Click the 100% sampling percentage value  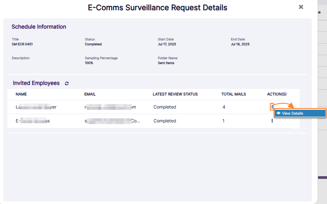click(x=89, y=63)
